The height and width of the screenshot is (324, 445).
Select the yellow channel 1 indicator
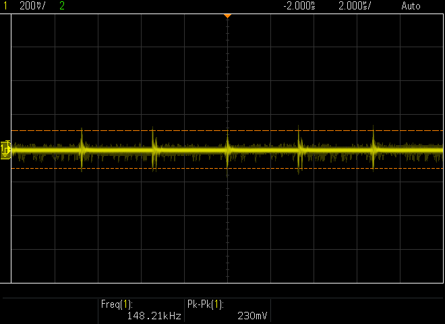click(x=5, y=5)
